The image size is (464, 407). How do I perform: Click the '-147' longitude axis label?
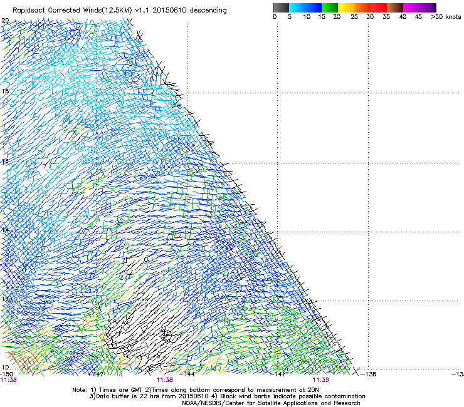coord(97,374)
